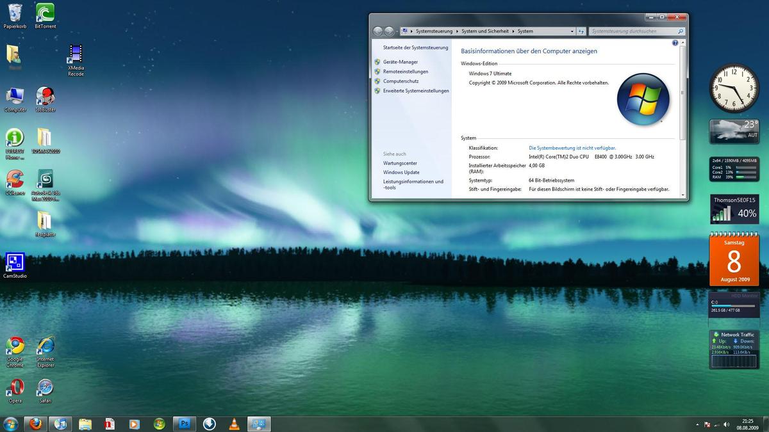Open the Festplatte folder on the desktop
Image resolution: width=769 pixels, height=432 pixels.
(x=45, y=224)
